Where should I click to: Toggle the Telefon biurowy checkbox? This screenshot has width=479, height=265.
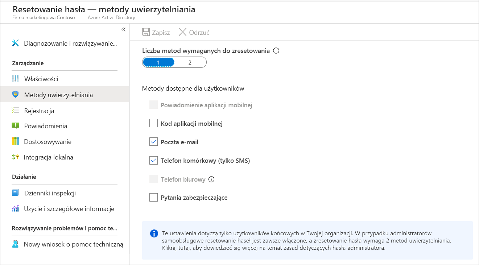click(153, 179)
